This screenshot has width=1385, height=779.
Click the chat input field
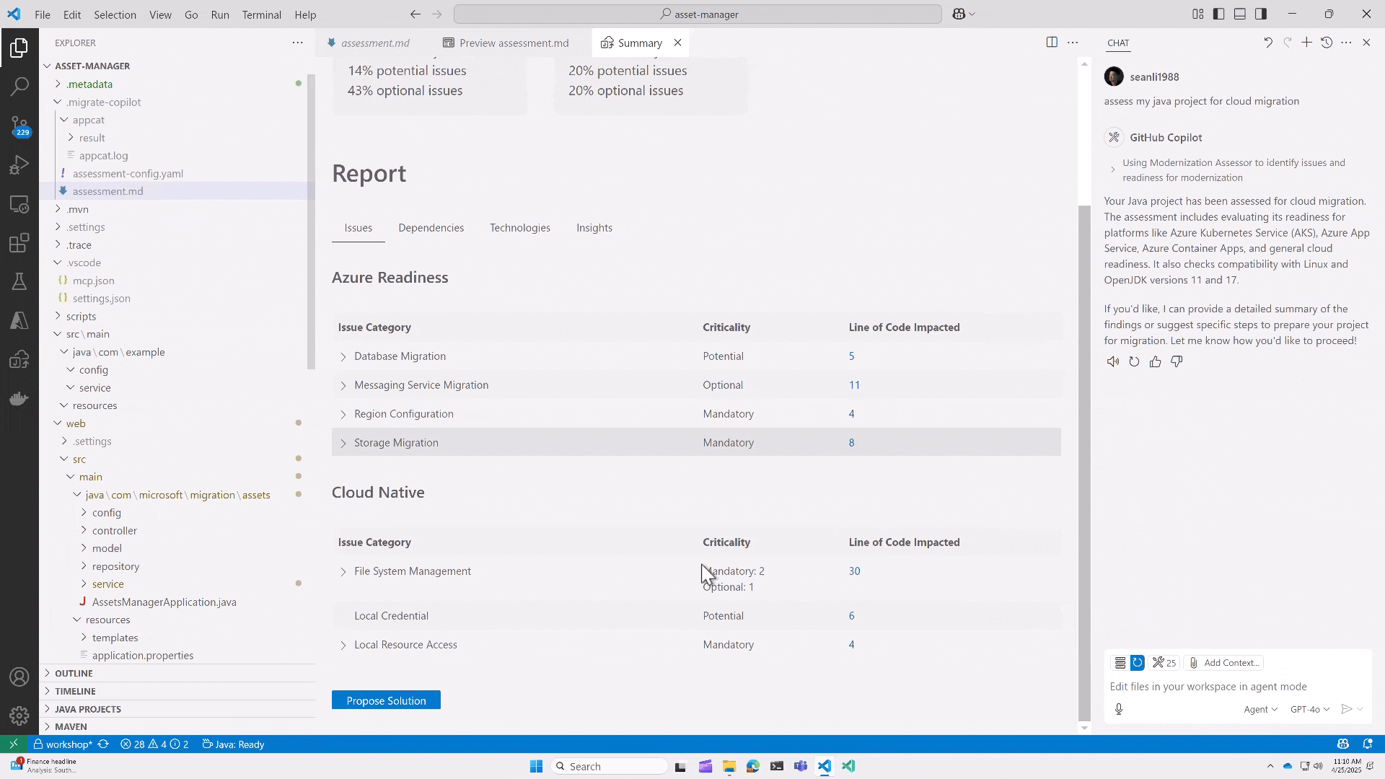1226,687
